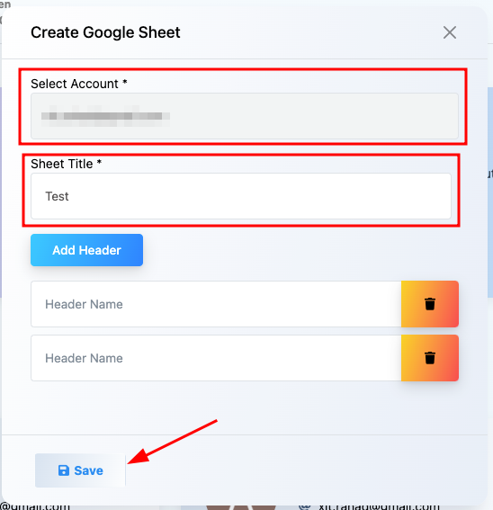Delete the first Header Name row
The image size is (493, 510).
[x=430, y=304]
